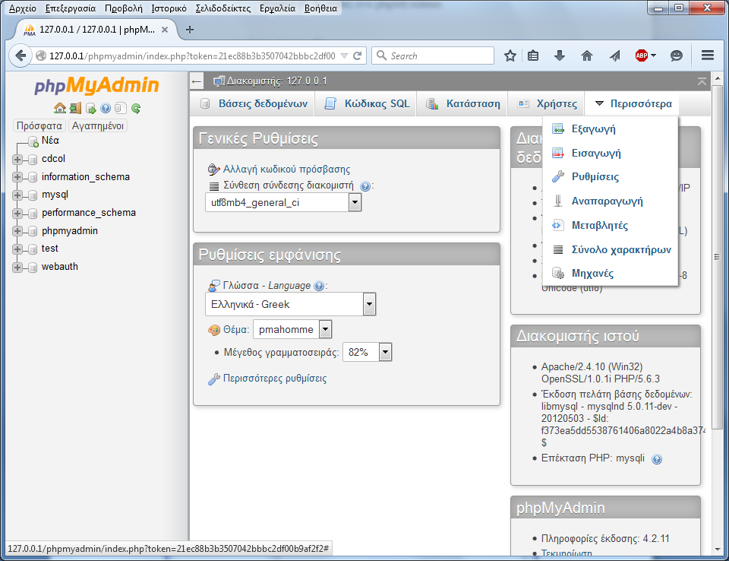Screen dimensions: 729x561
Task: Open the font size dropdown showing 82%
Action: [x=368, y=353]
